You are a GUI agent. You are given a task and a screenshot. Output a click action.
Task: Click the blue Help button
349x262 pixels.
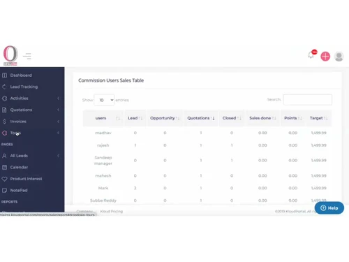(329, 208)
